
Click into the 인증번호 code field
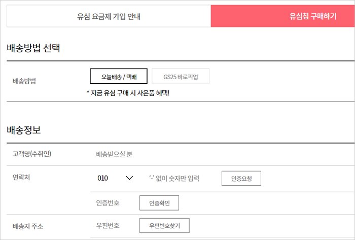[x=108, y=203]
